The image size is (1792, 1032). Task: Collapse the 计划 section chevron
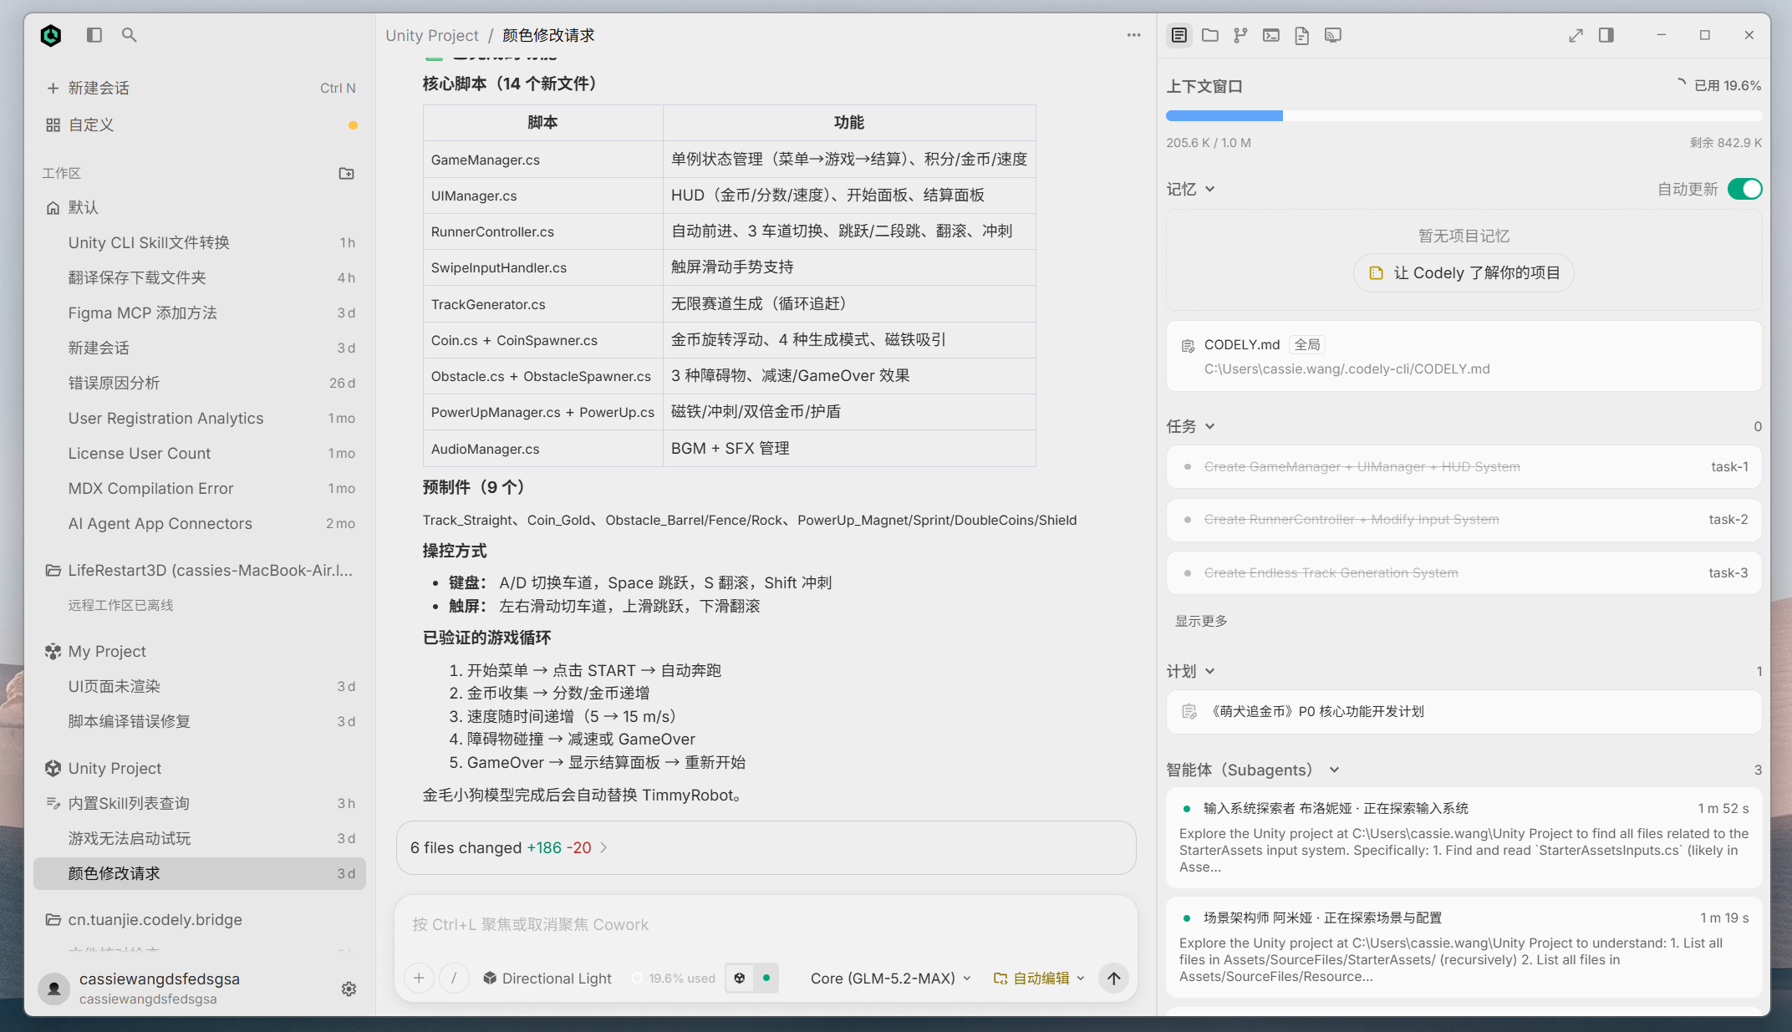click(x=1209, y=671)
